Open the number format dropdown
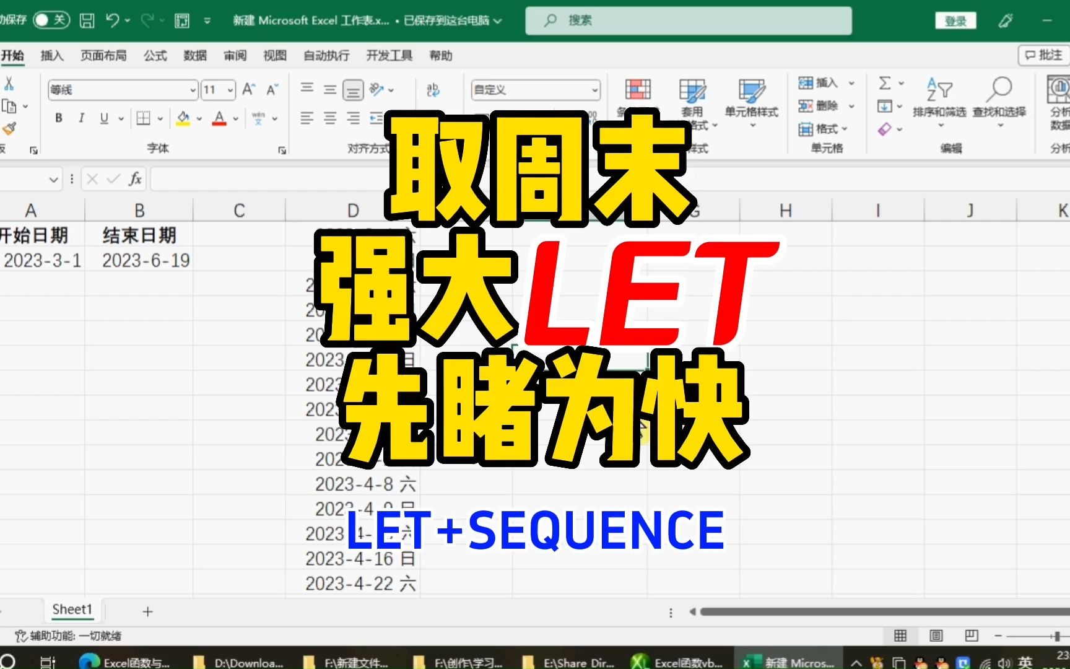Viewport: 1070px width, 669px height. click(594, 90)
